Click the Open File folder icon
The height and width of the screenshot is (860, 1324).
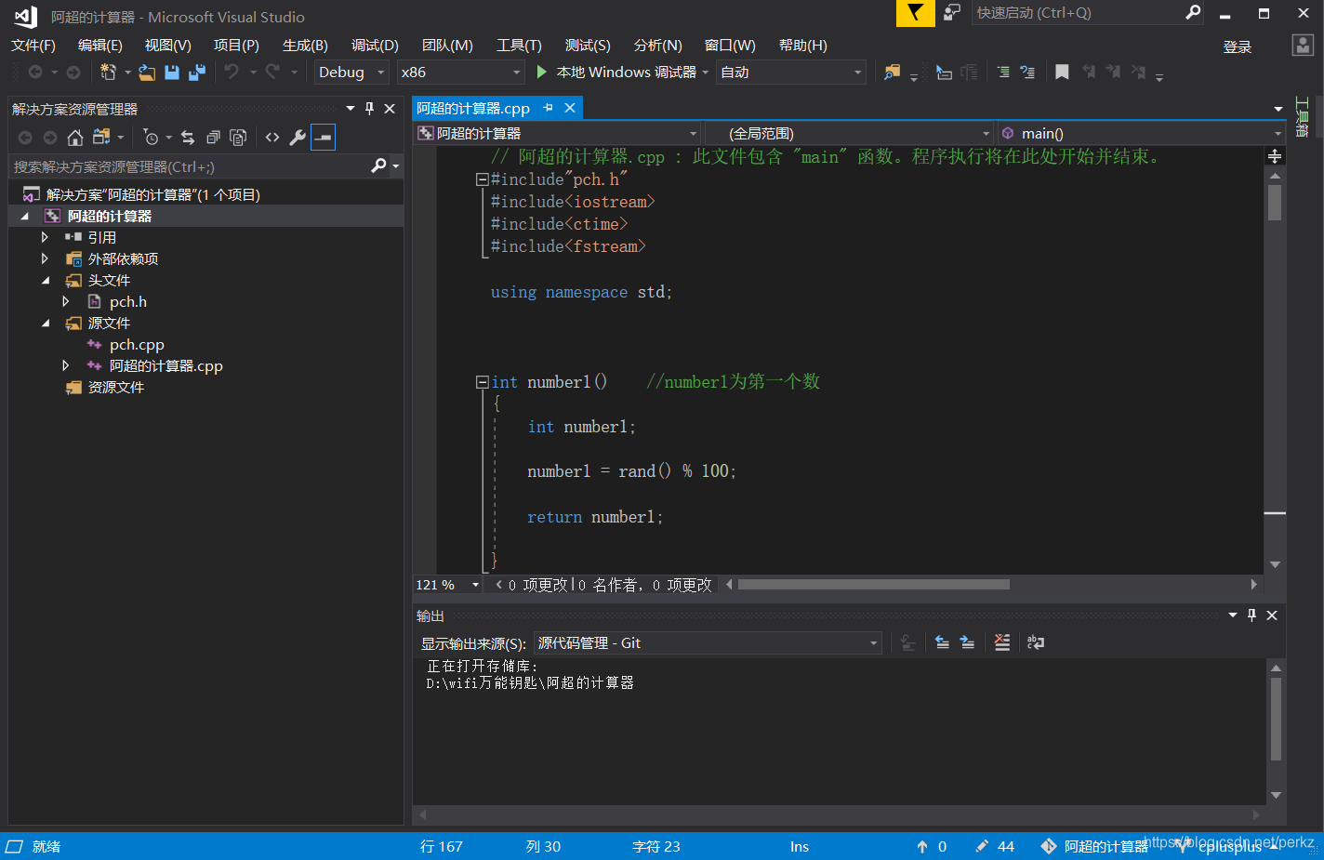click(x=147, y=73)
